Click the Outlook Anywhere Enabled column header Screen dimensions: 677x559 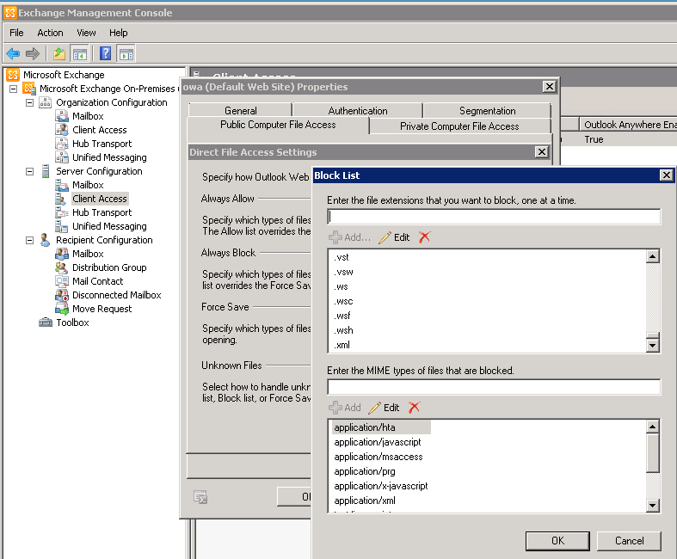[628, 125]
